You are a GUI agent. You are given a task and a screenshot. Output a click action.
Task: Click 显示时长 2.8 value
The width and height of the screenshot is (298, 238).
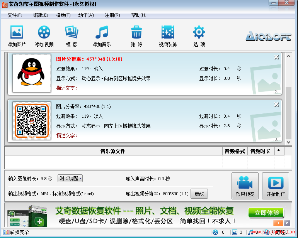(x=226, y=126)
